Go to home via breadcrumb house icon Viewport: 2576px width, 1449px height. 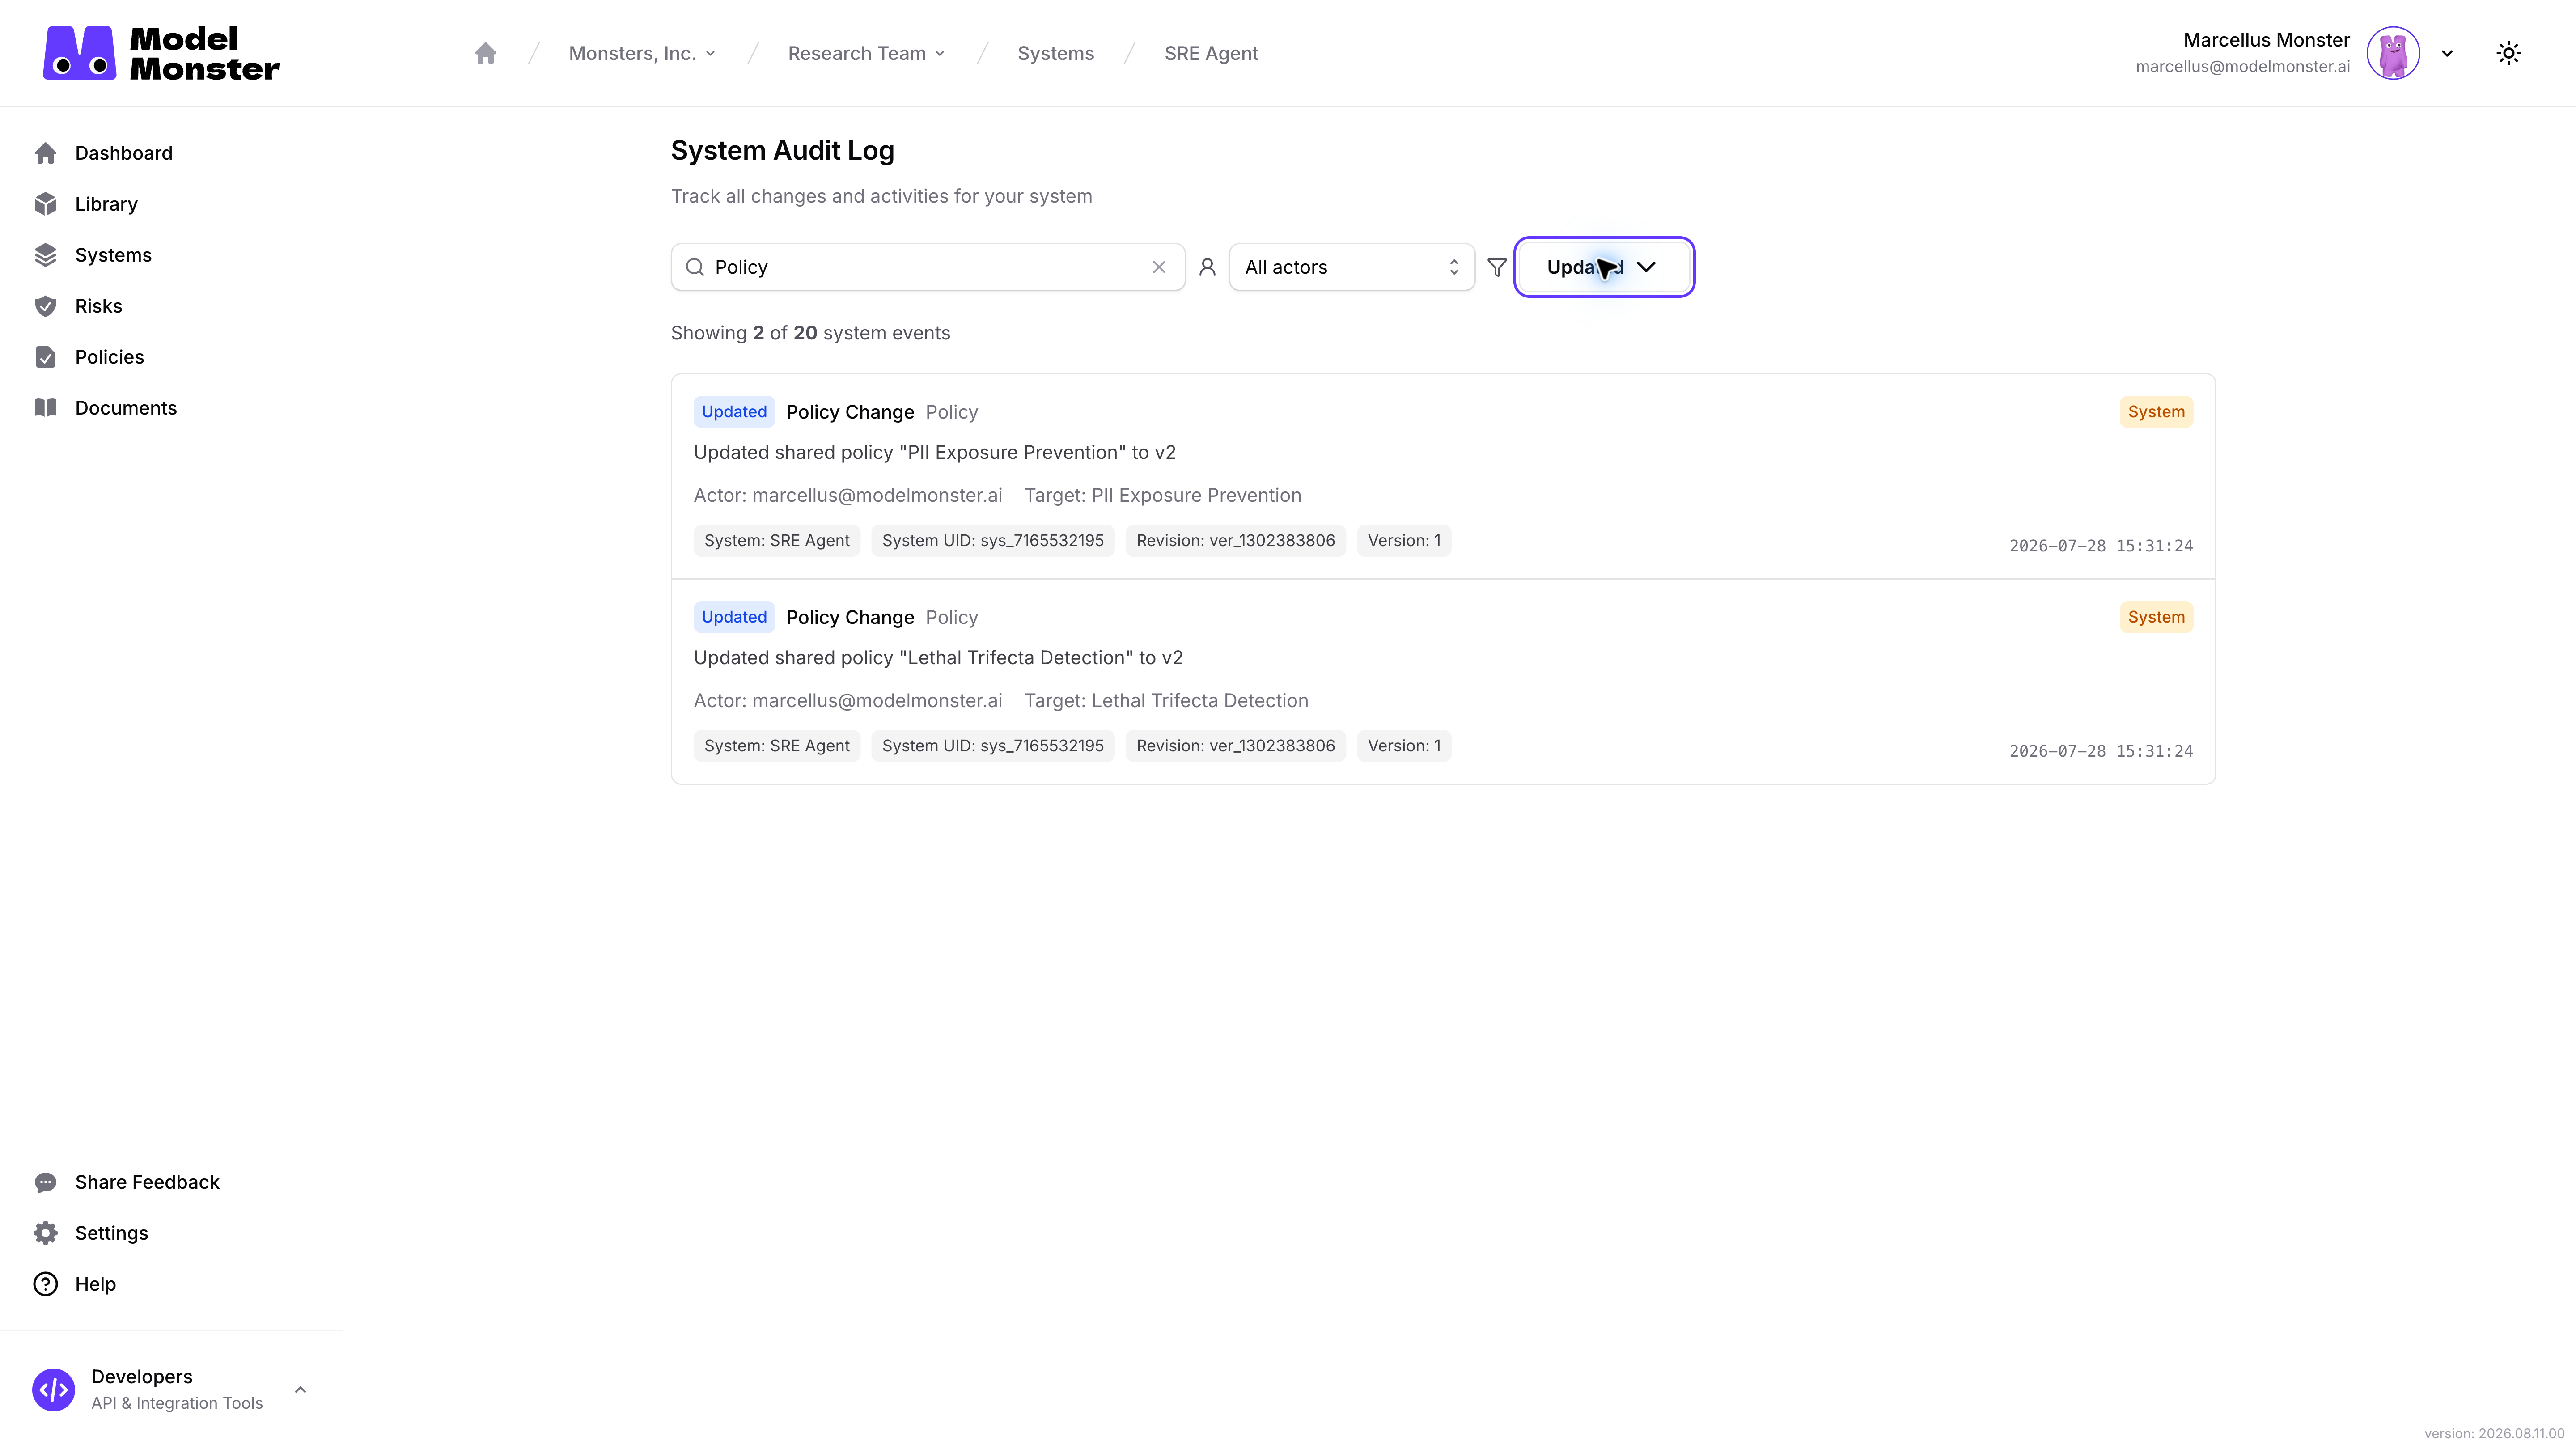pos(486,53)
